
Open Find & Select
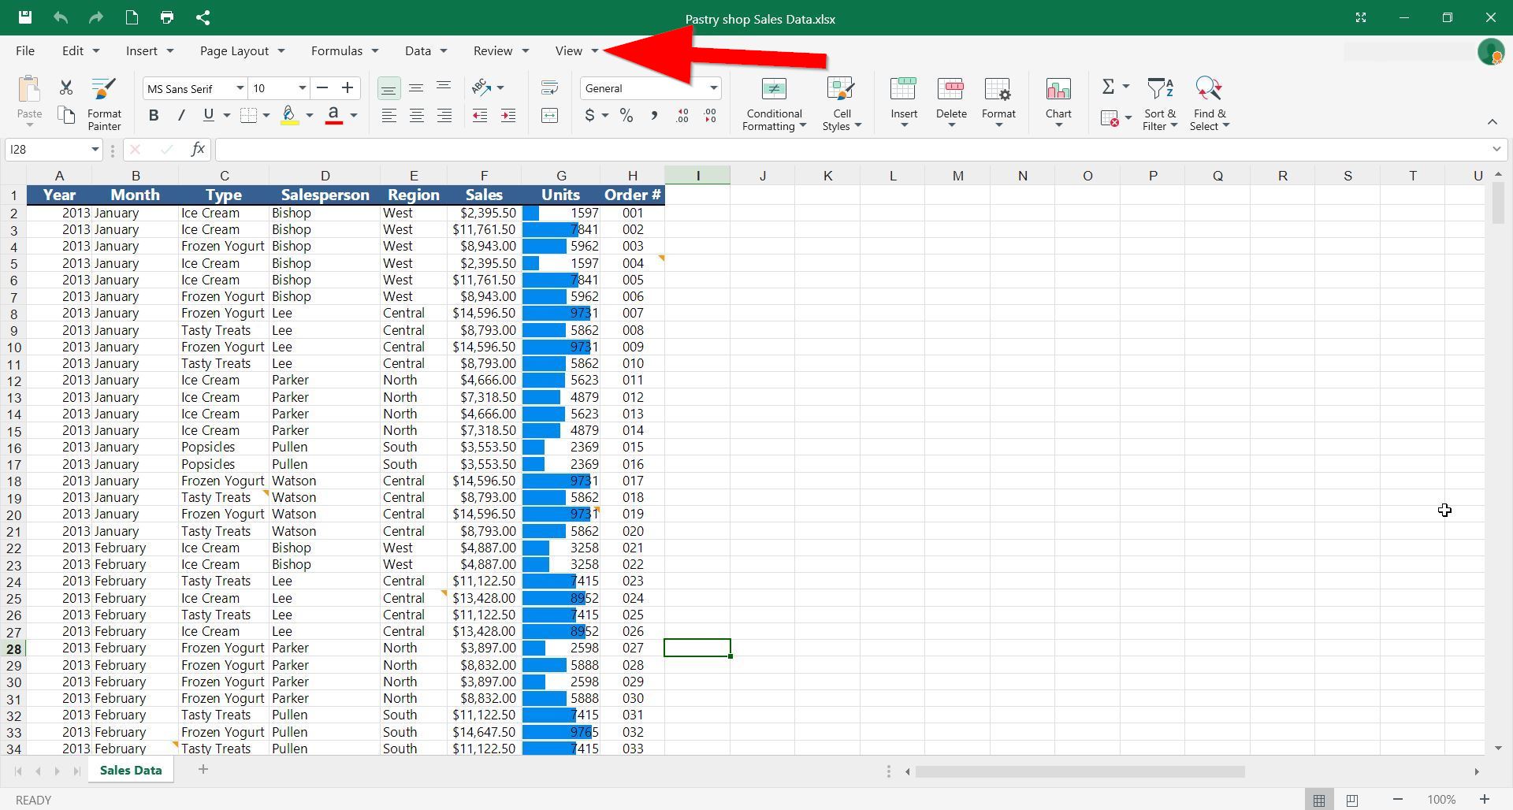click(1210, 102)
